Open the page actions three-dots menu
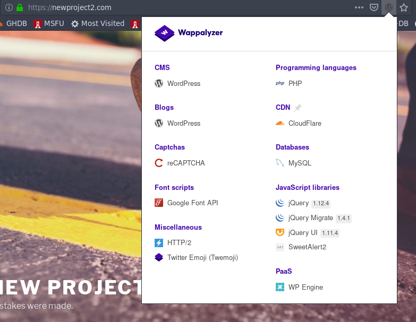Image resolution: width=416 pixels, height=322 pixels. tap(359, 7)
